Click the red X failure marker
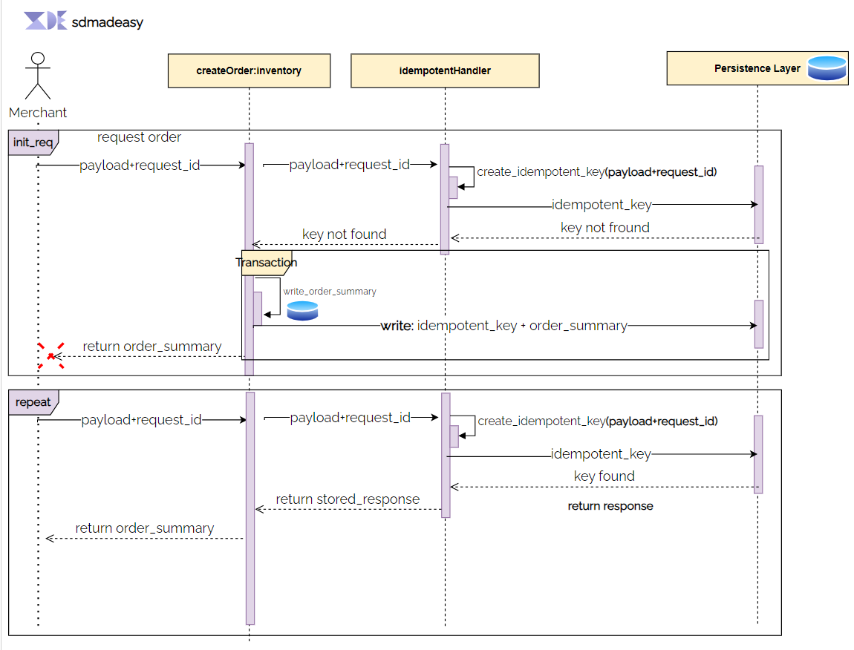 [x=50, y=356]
